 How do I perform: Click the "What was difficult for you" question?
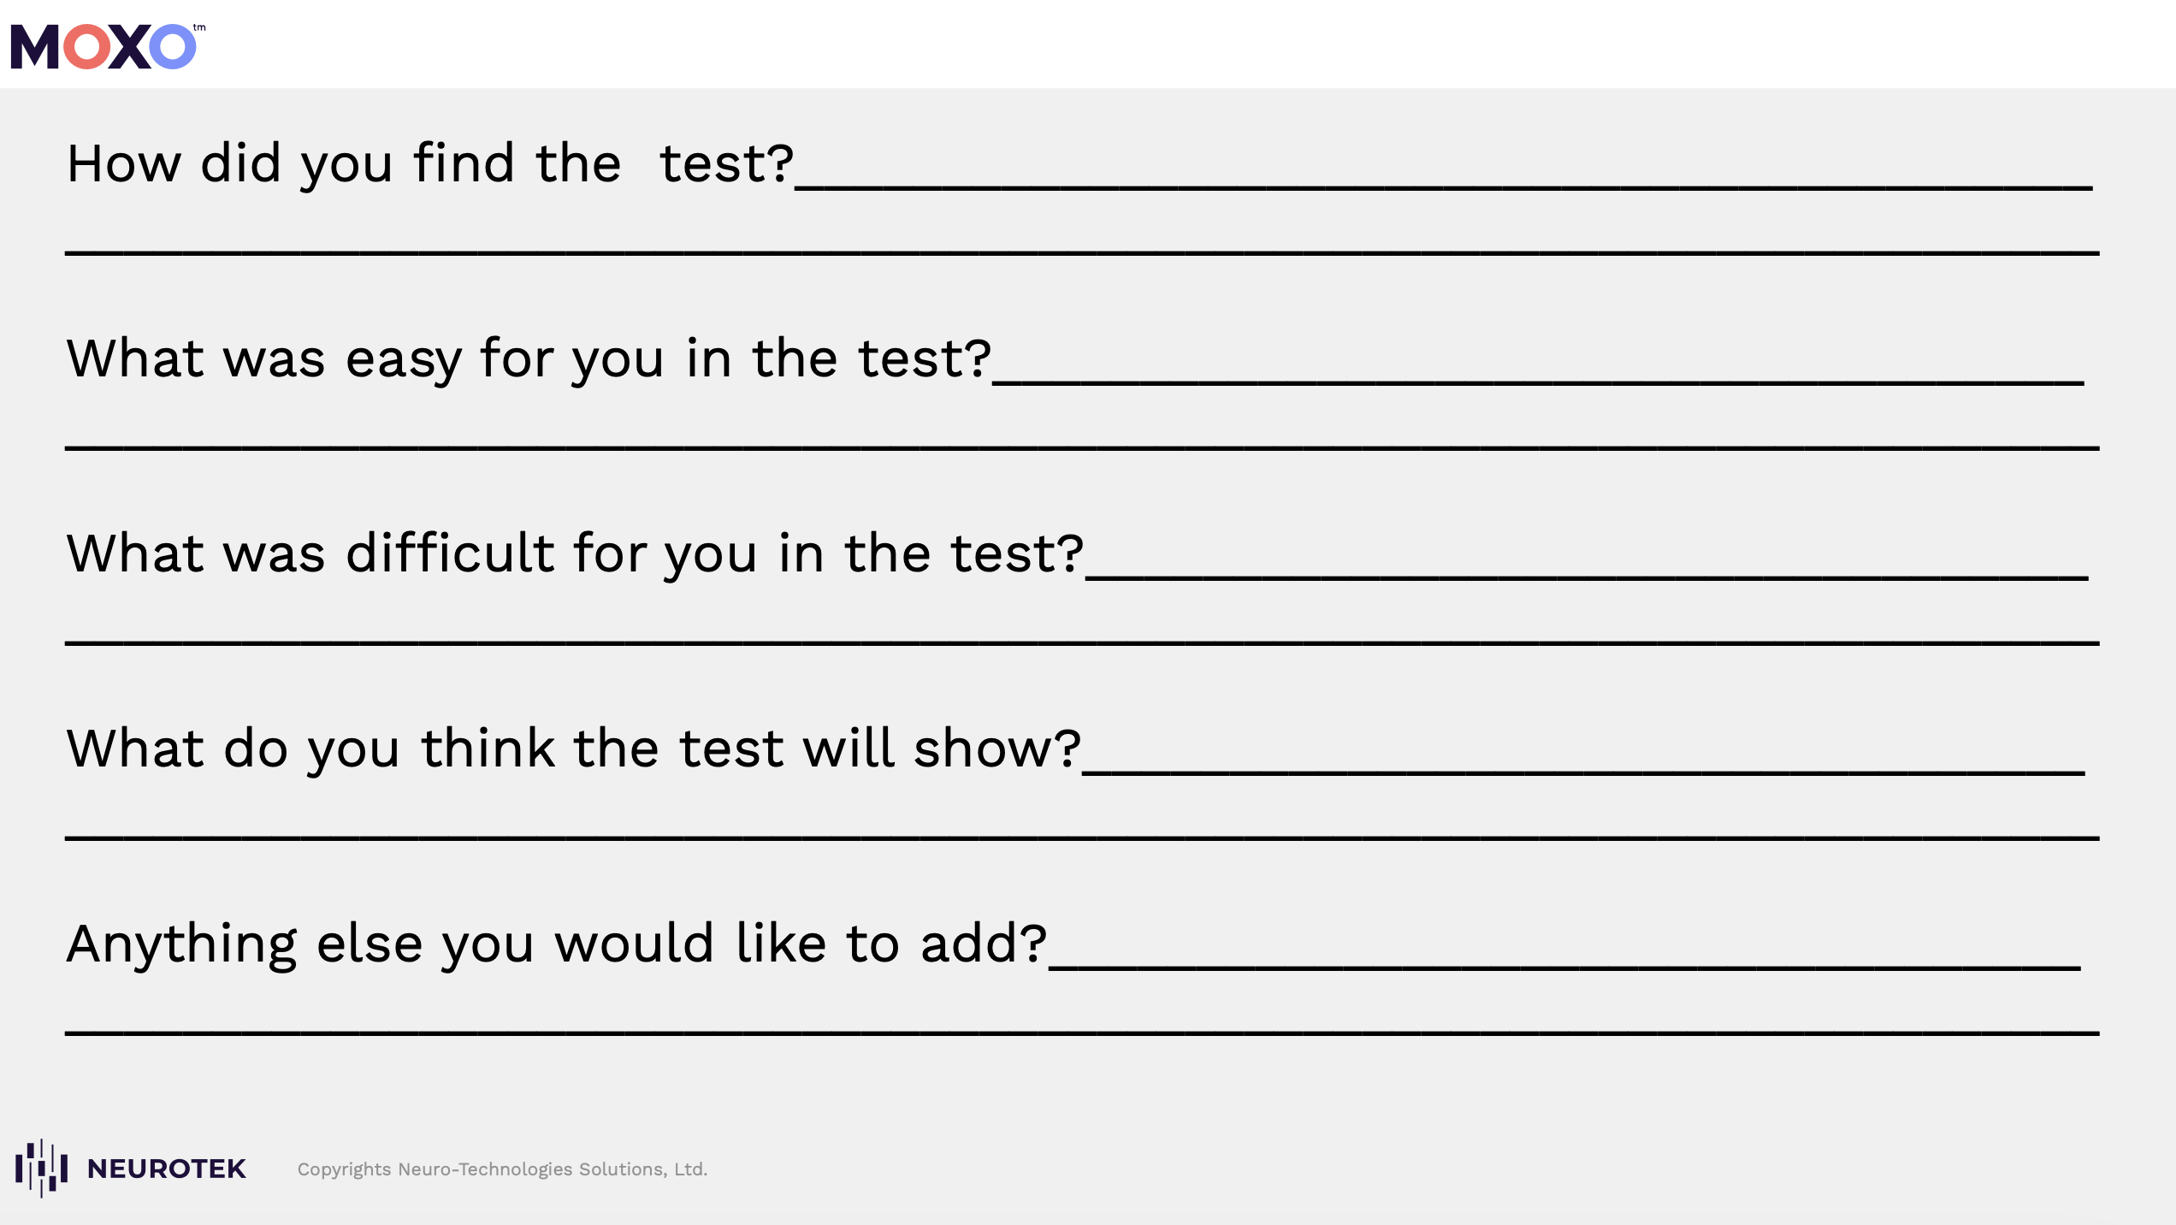click(x=575, y=553)
